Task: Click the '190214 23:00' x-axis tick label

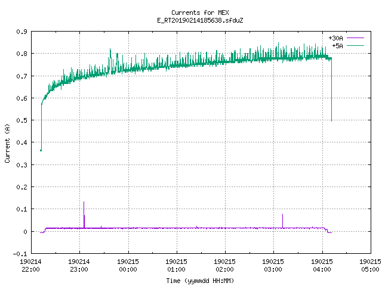Action: [x=79, y=265]
